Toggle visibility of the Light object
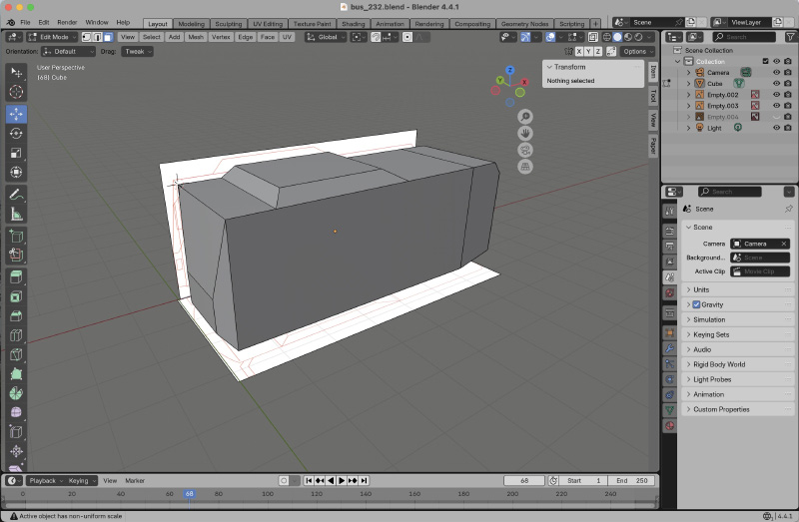The image size is (799, 522). click(776, 128)
